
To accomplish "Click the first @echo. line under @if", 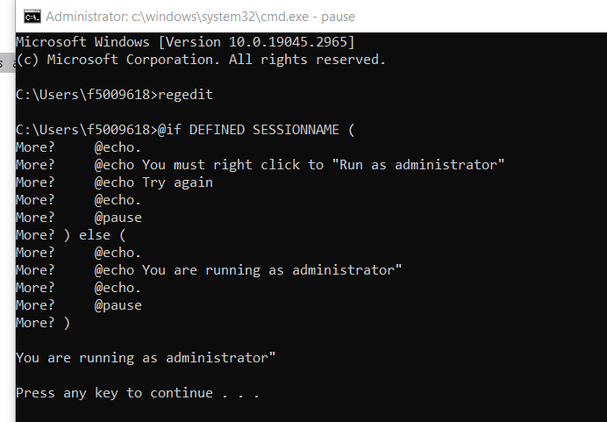I will [x=118, y=147].
